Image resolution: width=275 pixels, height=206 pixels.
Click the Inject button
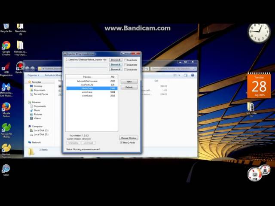(129, 82)
